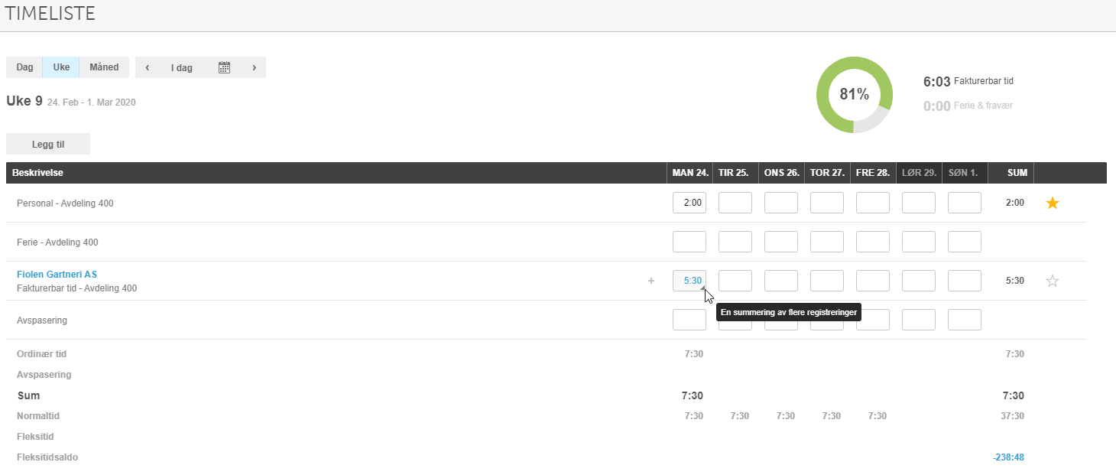Click Ferie row Friday hours field
1116x475 pixels.
(873, 242)
